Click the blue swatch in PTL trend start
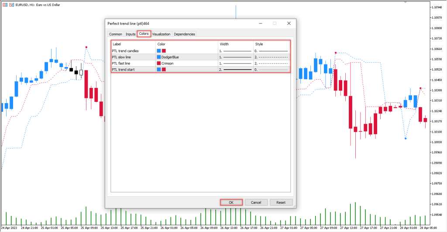447x232 pixels. pos(159,69)
